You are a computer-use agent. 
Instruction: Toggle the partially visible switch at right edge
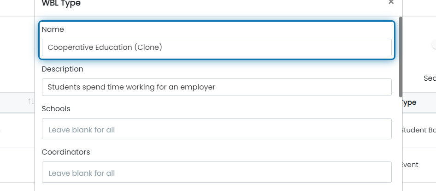coord(434,44)
